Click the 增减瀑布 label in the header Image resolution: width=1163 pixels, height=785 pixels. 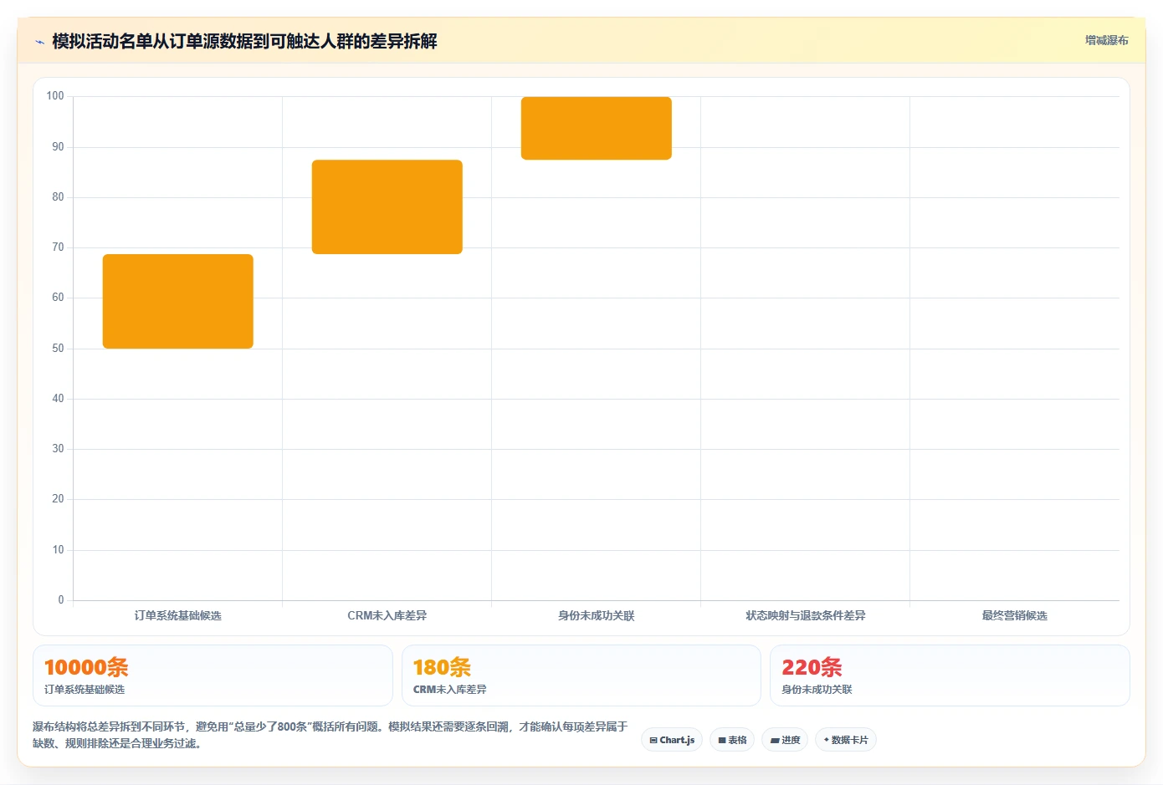[1106, 40]
